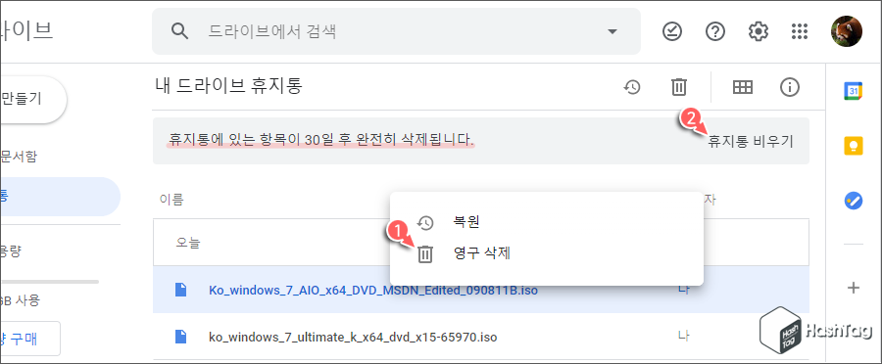Open the Help question mark icon

pos(715,31)
